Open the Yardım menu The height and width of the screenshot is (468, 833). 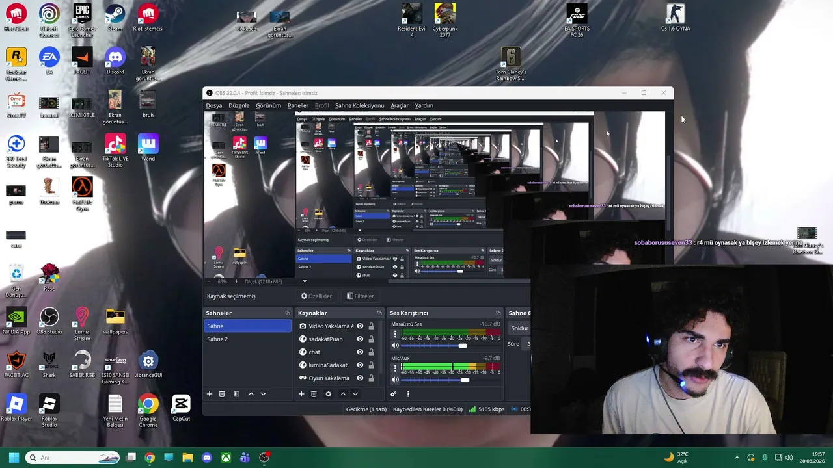pos(424,105)
